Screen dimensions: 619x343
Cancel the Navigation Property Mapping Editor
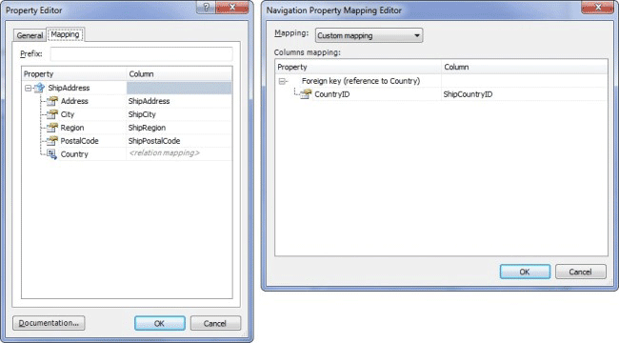click(x=580, y=272)
